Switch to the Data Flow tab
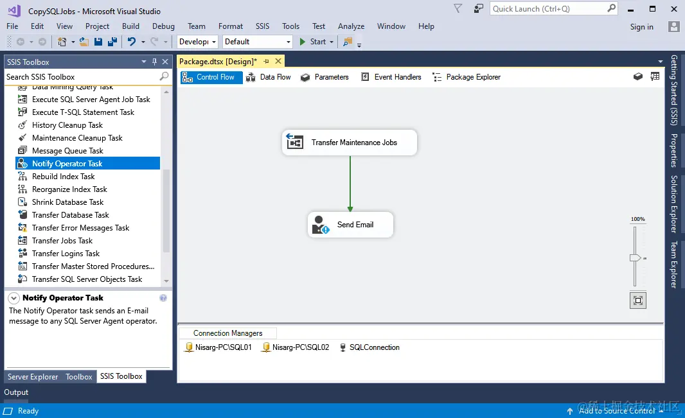 pyautogui.click(x=269, y=77)
